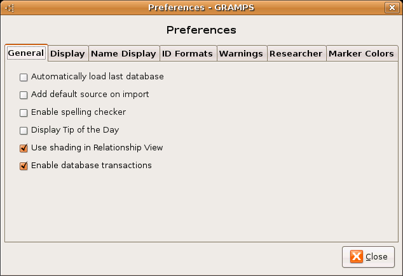
Task: Open the Name Display tab
Action: [x=123, y=54]
